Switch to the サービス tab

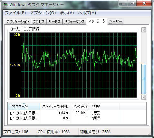[54, 22]
